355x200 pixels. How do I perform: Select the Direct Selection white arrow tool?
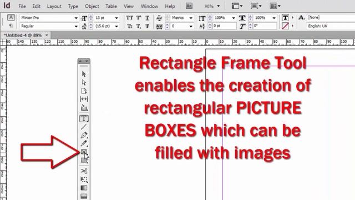tap(84, 82)
